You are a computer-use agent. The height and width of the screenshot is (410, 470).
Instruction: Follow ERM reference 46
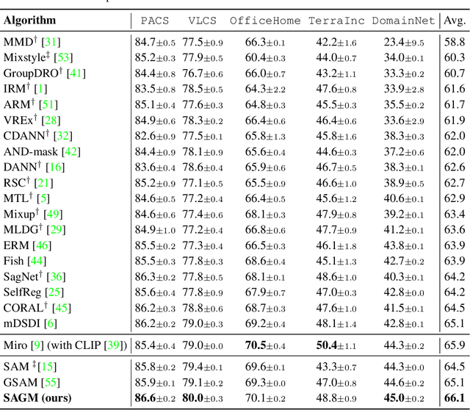tap(42, 245)
